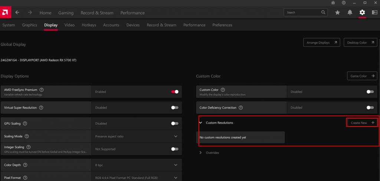Click the Create New button
This screenshot has width=380, height=181.
pyautogui.click(x=362, y=123)
